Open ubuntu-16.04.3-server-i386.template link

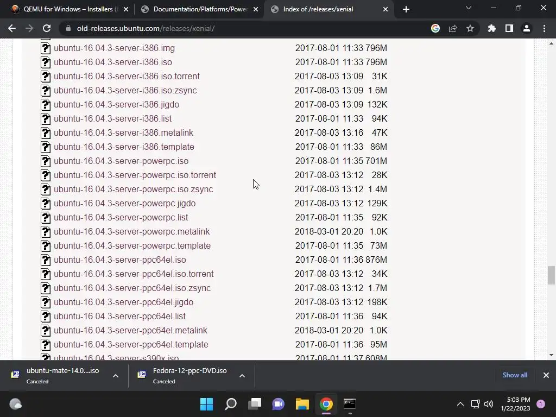coord(124,147)
